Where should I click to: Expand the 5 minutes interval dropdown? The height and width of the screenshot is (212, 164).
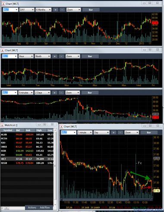tap(26, 93)
